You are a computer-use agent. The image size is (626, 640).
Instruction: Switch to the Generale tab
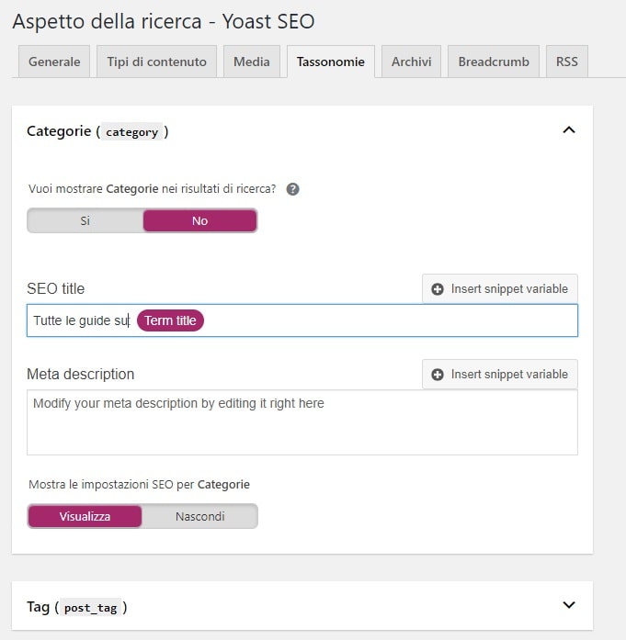54,62
